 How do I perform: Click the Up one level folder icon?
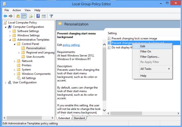tap(18, 16)
